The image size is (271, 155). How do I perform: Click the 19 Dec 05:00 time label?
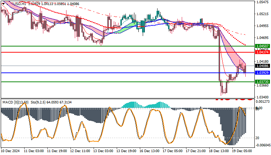coord(242,151)
